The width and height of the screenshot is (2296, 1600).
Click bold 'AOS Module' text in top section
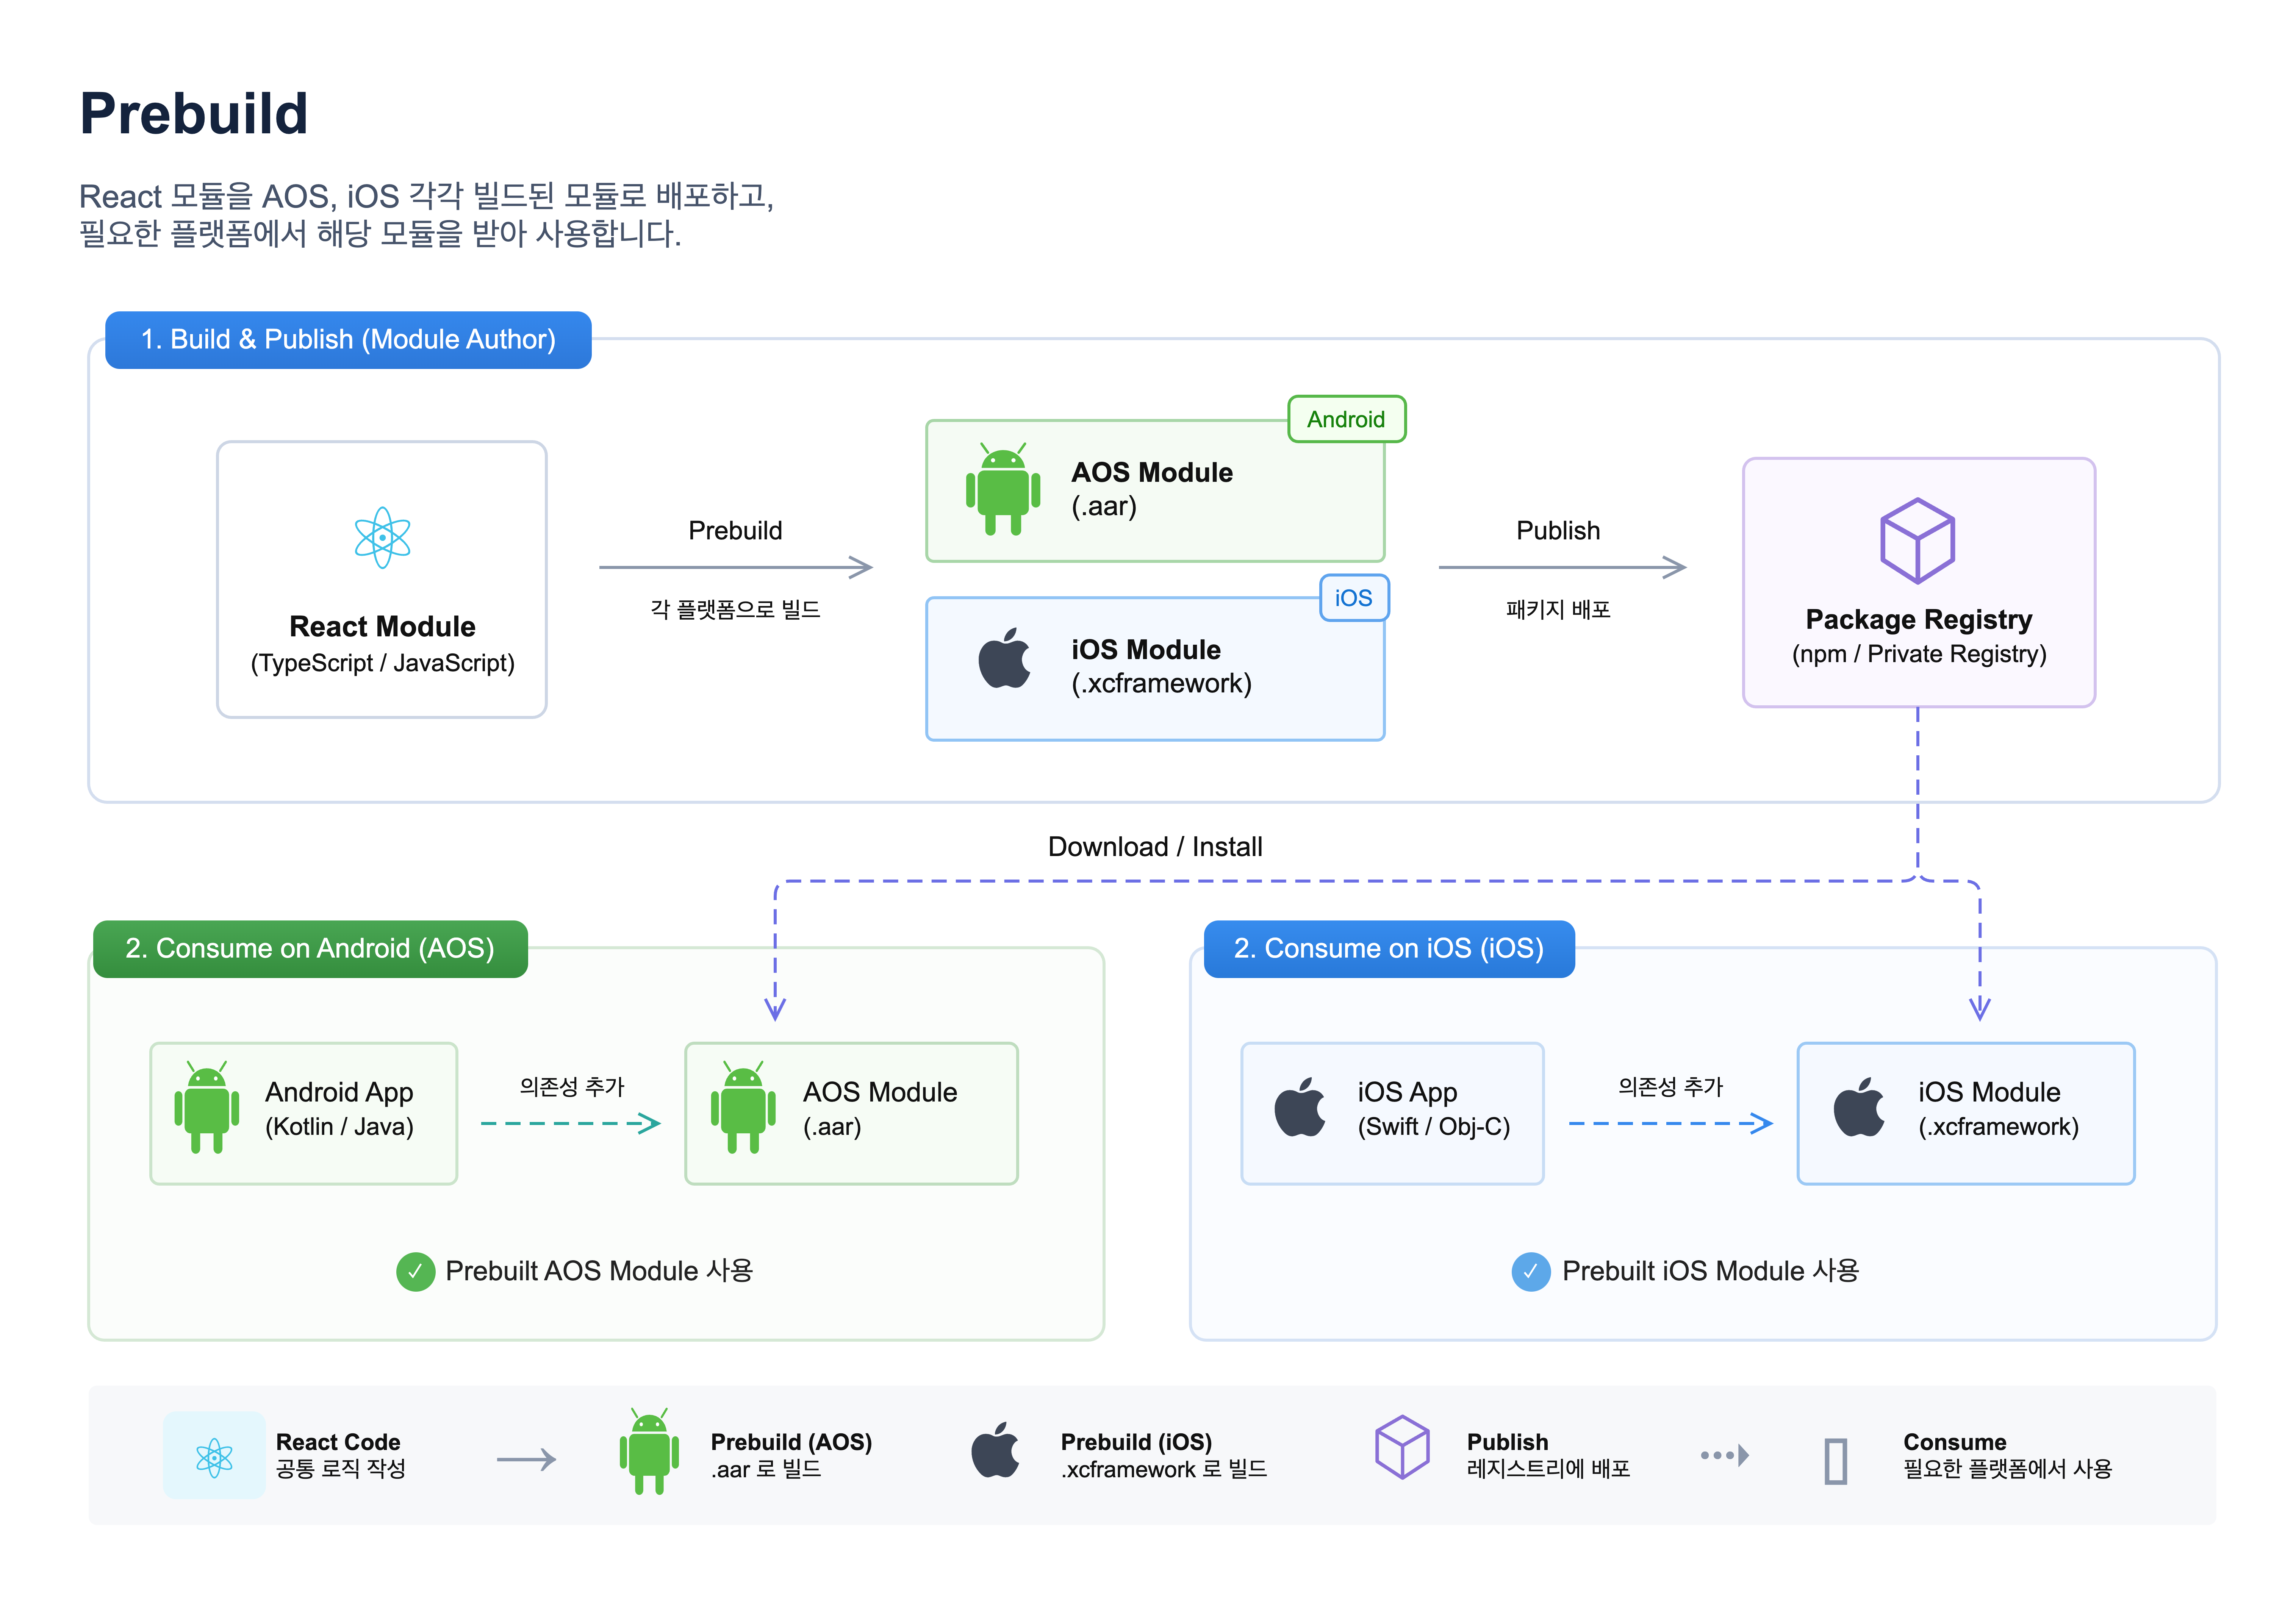pos(1152,473)
